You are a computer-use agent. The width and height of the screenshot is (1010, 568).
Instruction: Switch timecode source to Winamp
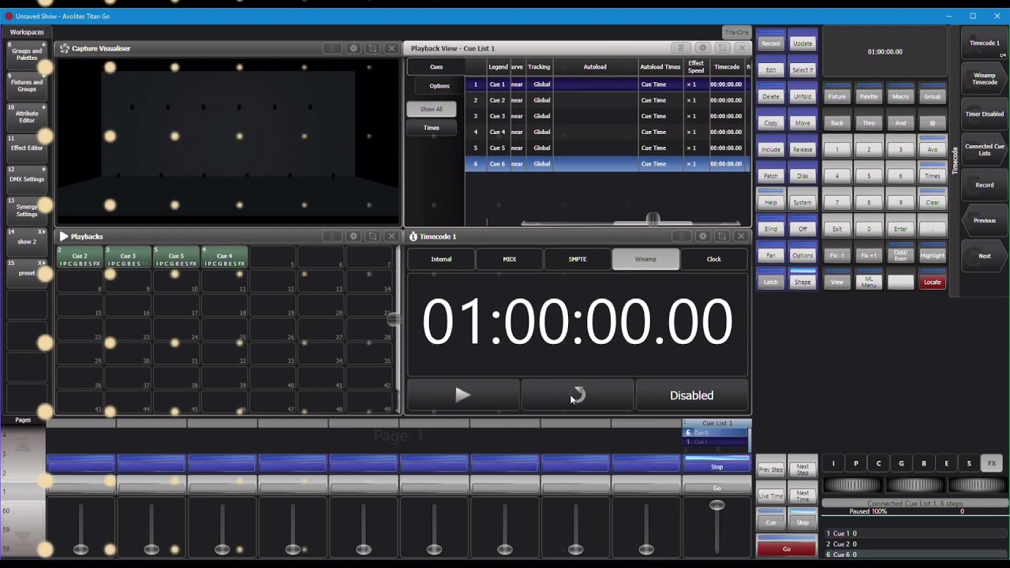(x=645, y=259)
